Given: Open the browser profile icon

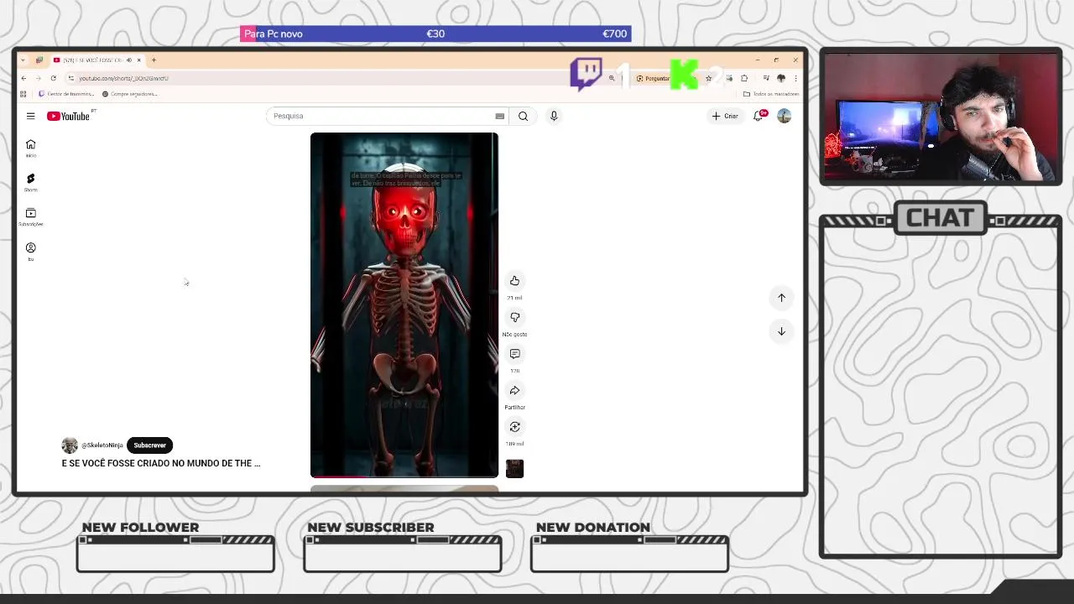Looking at the screenshot, I should tap(781, 78).
